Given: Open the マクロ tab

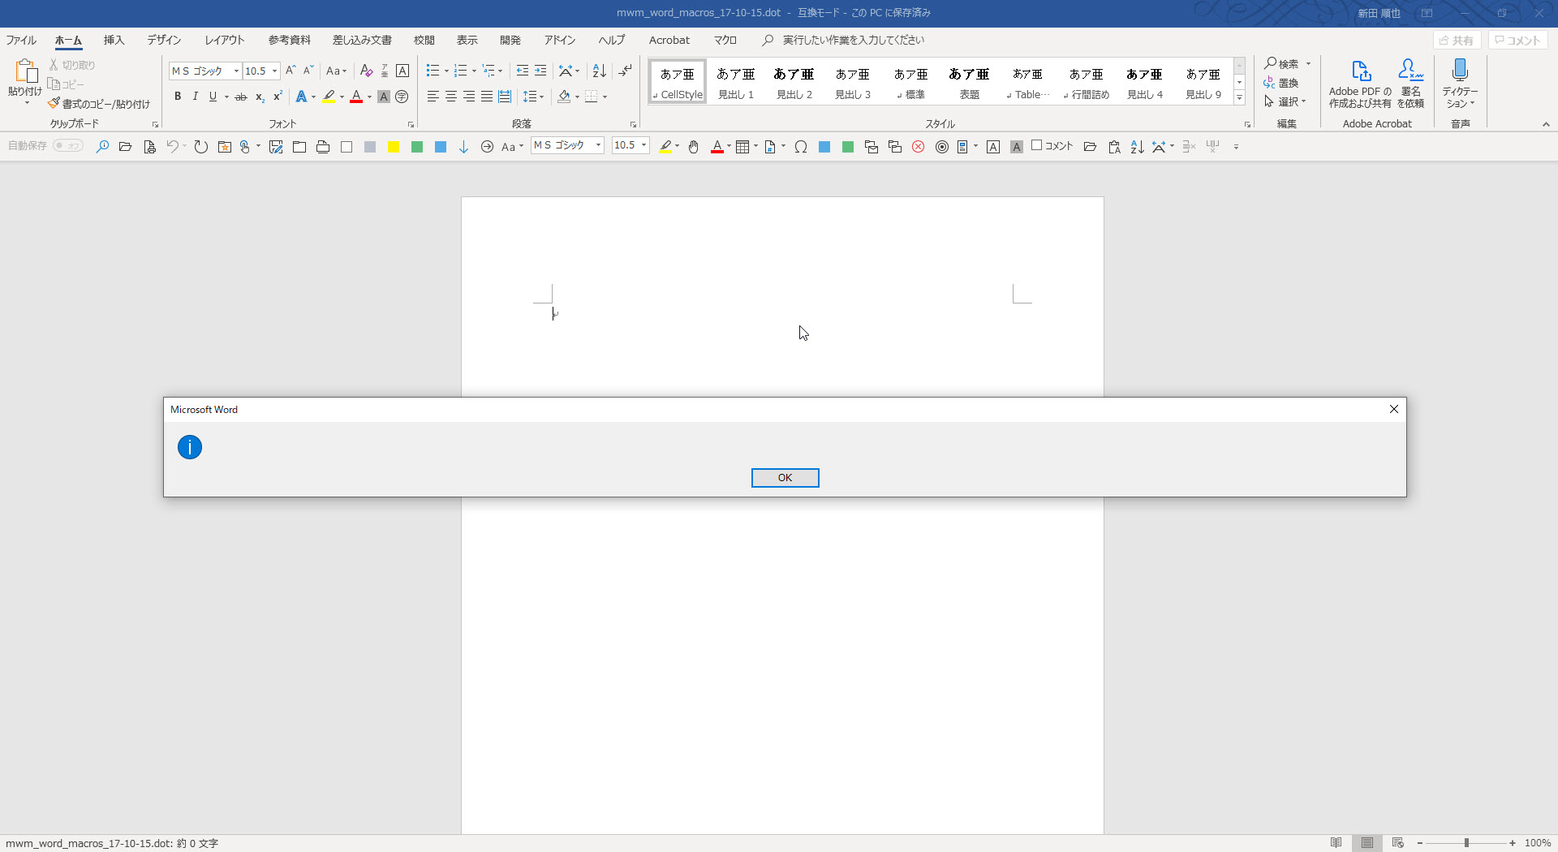Looking at the screenshot, I should [725, 40].
